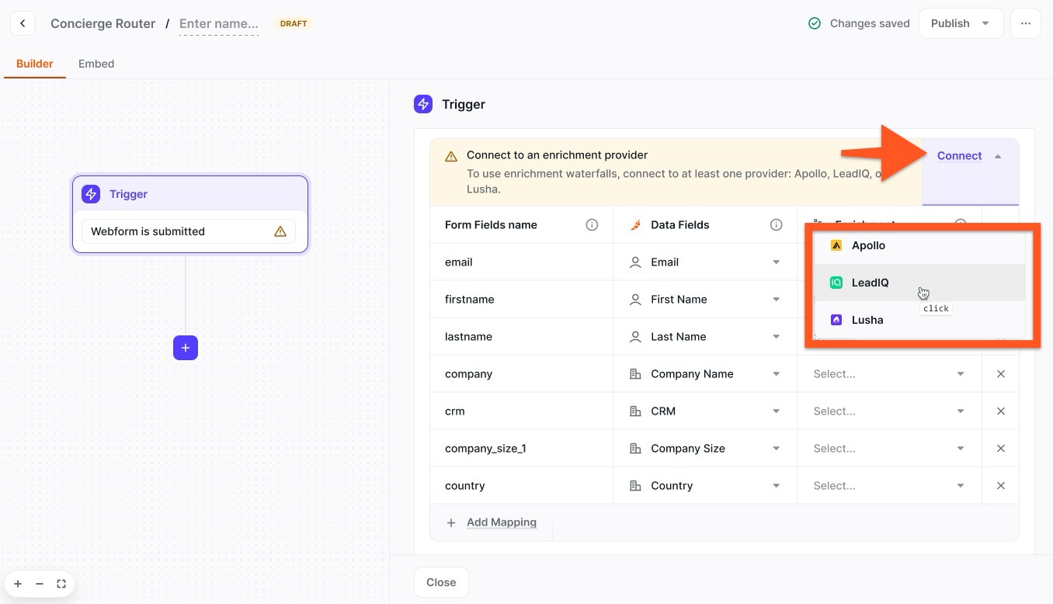Click the Changes saved checkmark icon
Screen dimensions: 1053x604
(815, 23)
